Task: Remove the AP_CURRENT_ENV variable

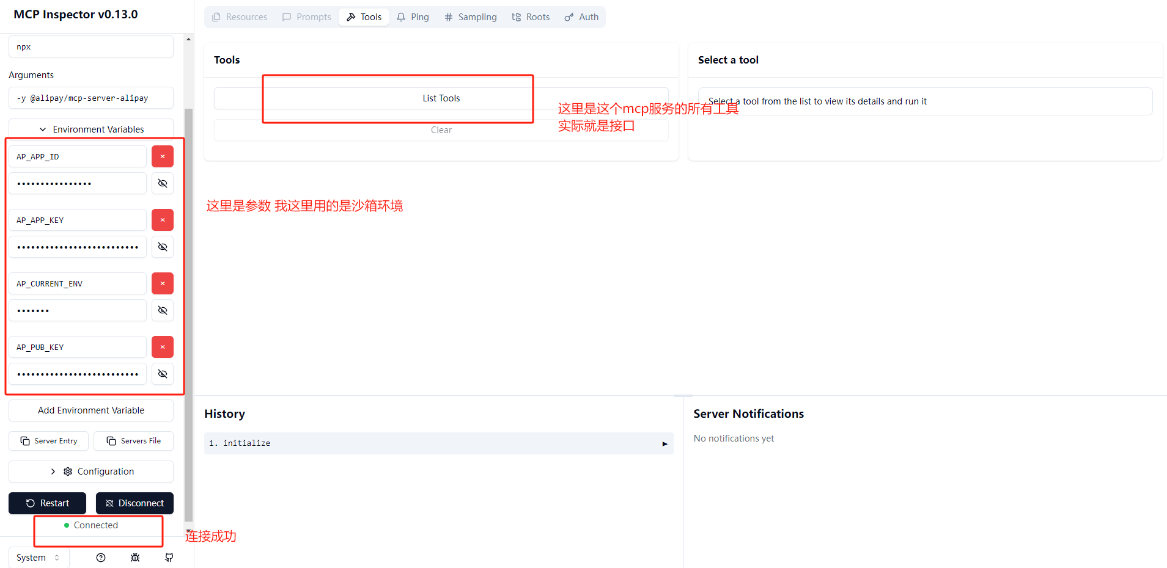Action: [162, 283]
